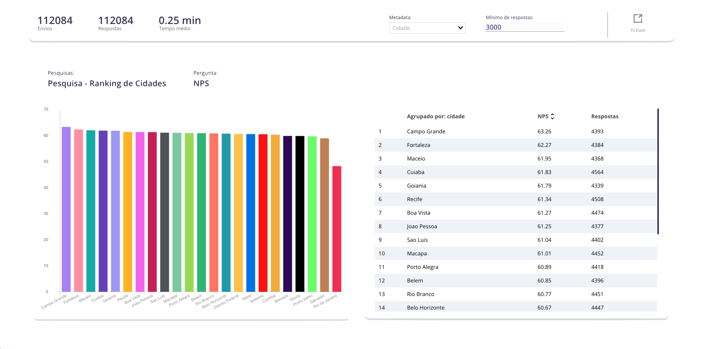Click the NPS question label
This screenshot has height=349, width=703.
coord(201,83)
